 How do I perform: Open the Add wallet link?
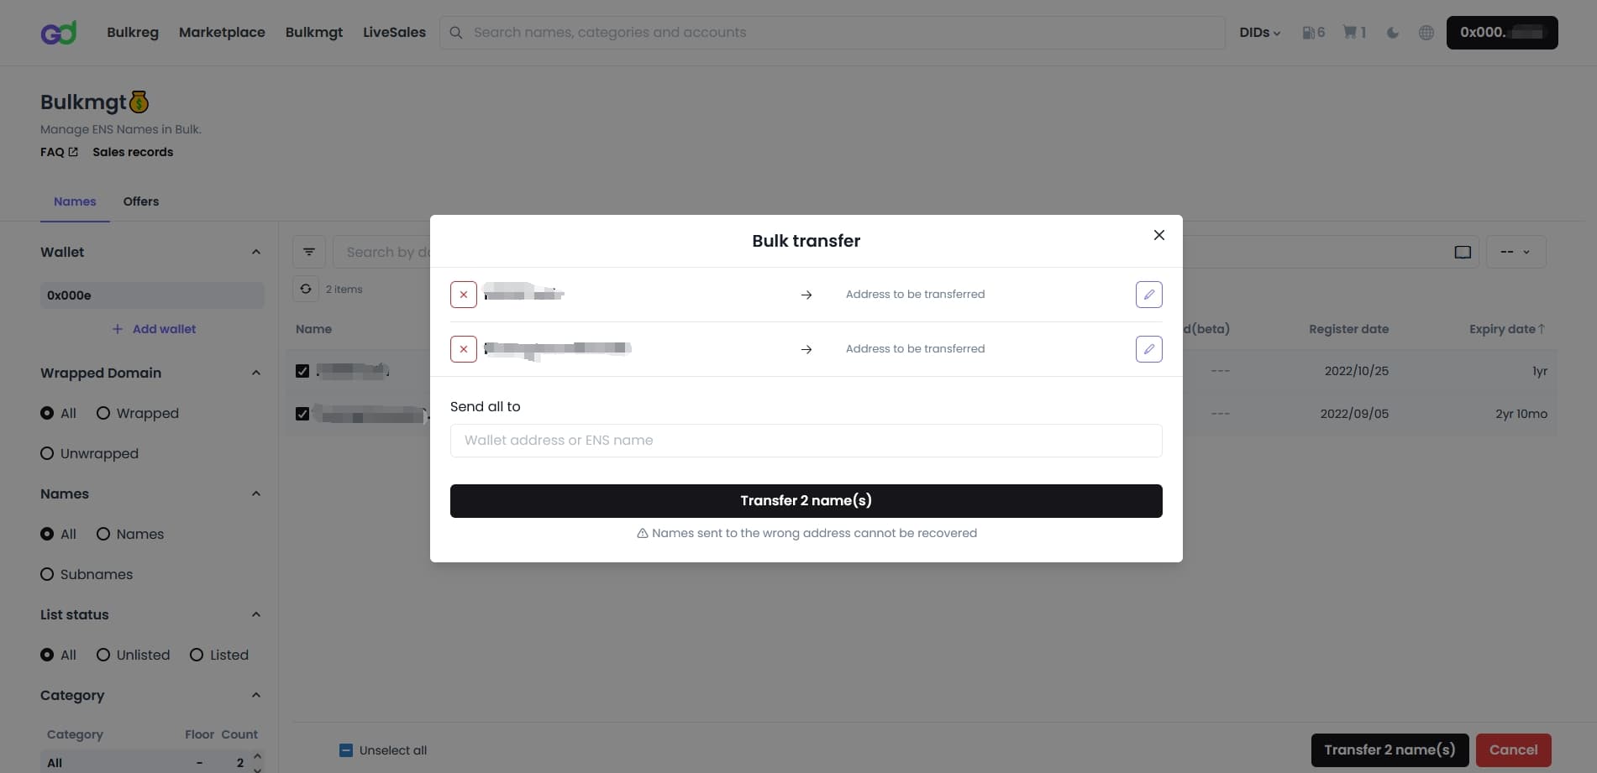[x=154, y=329]
